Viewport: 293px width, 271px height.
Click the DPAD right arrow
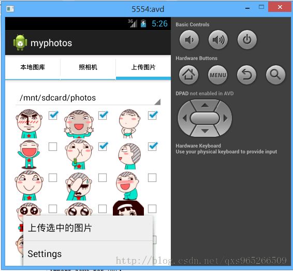225,118
